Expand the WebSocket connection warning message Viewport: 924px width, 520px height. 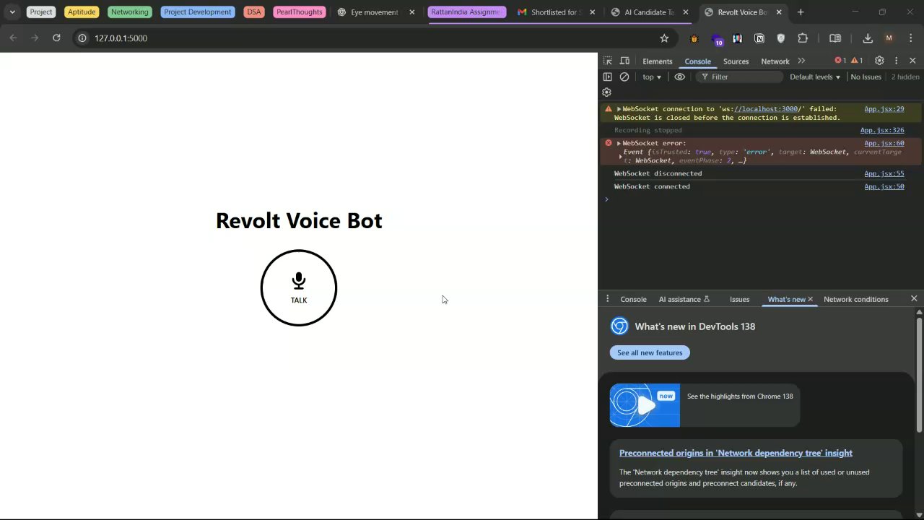tap(619, 109)
